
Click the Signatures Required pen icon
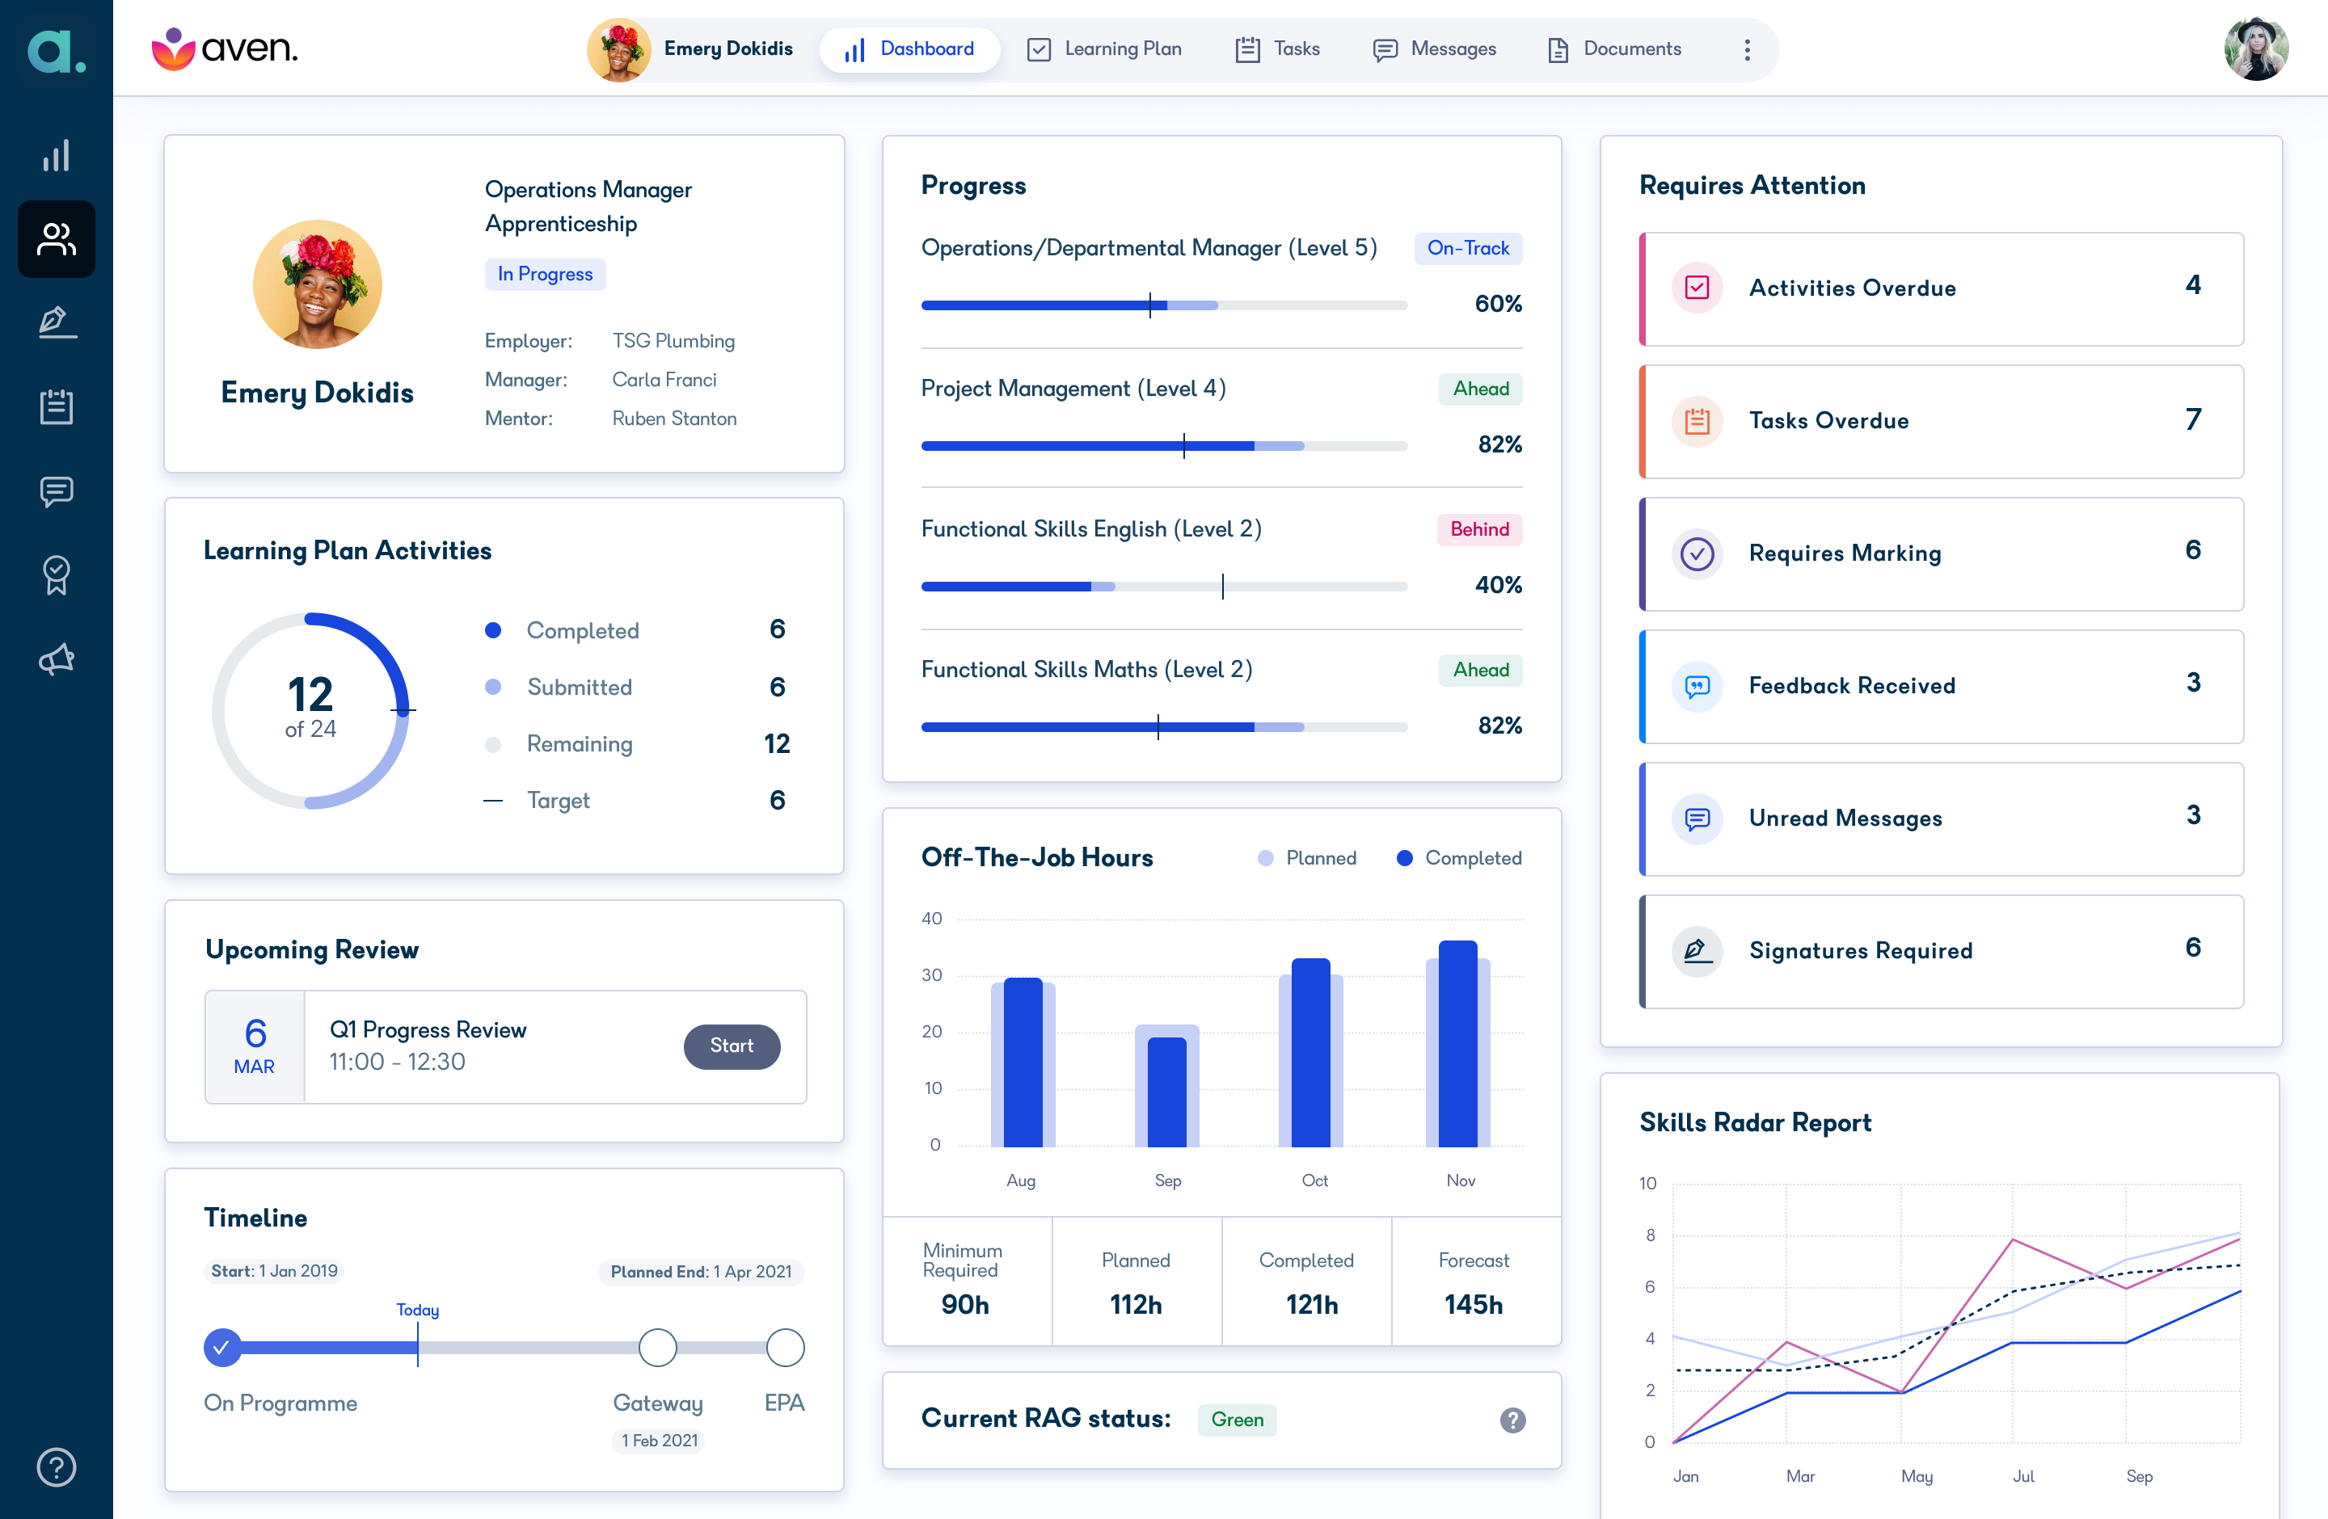(1697, 951)
